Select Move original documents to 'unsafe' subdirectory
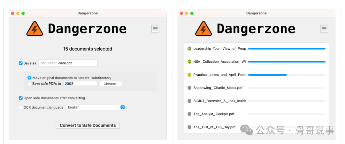Viewport: 345px width, 144px height. coord(29,78)
